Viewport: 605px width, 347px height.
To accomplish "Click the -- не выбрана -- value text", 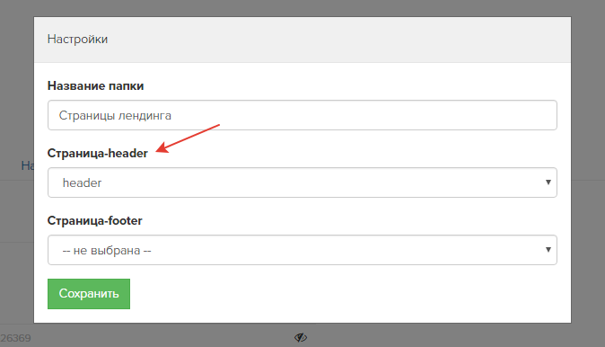I will coord(107,251).
